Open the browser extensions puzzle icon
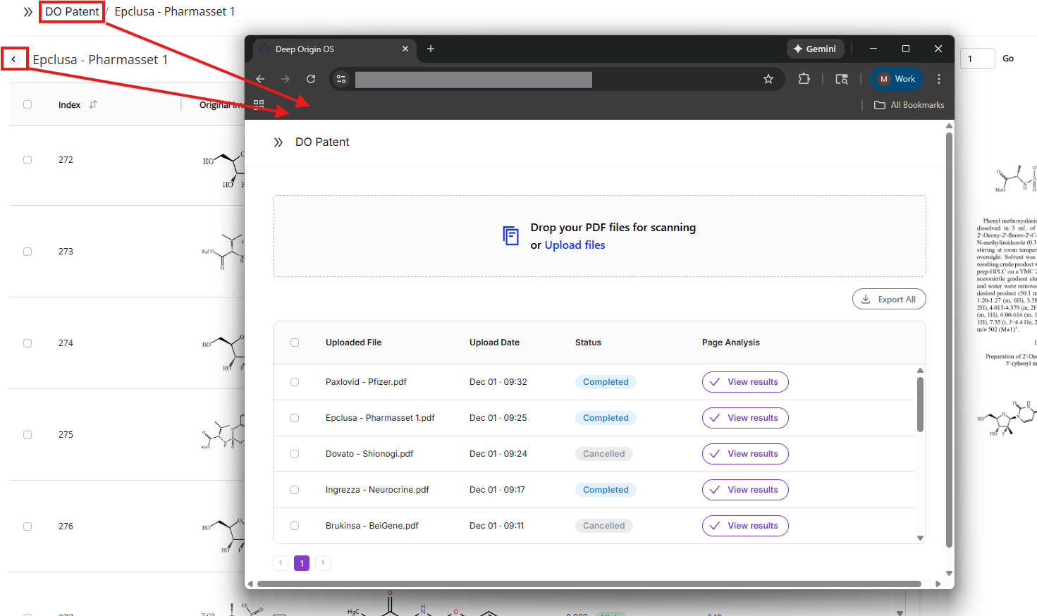Image resolution: width=1037 pixels, height=616 pixels. [x=804, y=79]
